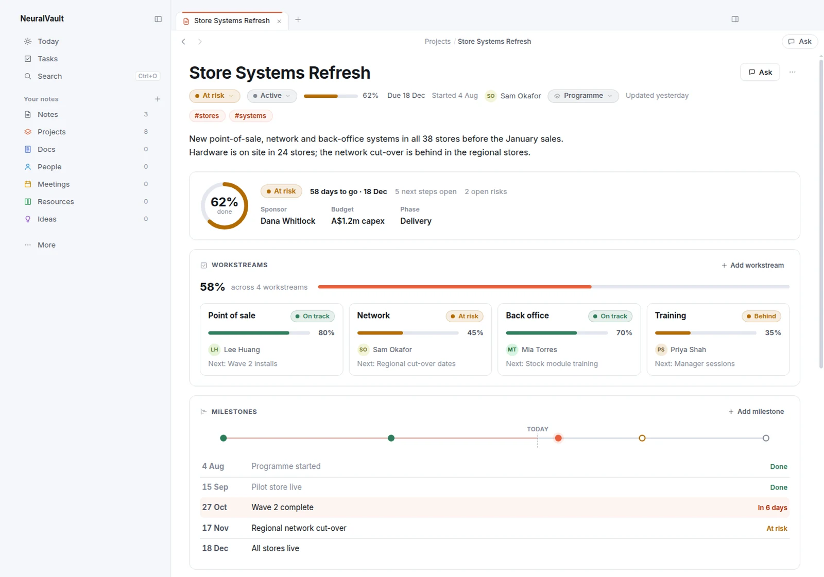
Task: Go forward with the right arrow
Action: [200, 42]
